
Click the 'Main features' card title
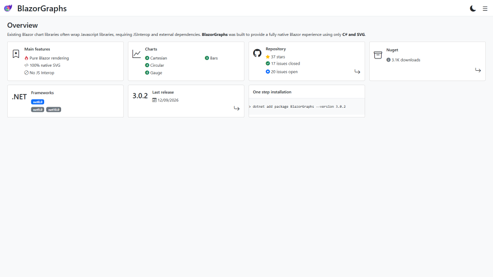(37, 49)
